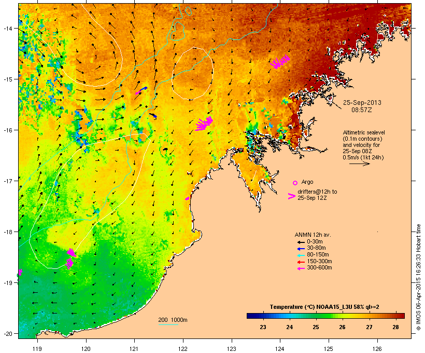
Task: Click the 08:57Z time label
Action: click(x=362, y=110)
